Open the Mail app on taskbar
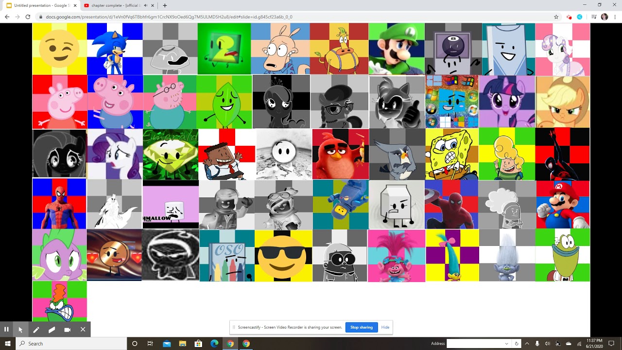This screenshot has height=350, width=622. click(x=167, y=343)
